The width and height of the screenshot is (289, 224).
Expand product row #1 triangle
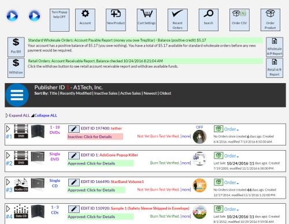[x=8, y=129]
